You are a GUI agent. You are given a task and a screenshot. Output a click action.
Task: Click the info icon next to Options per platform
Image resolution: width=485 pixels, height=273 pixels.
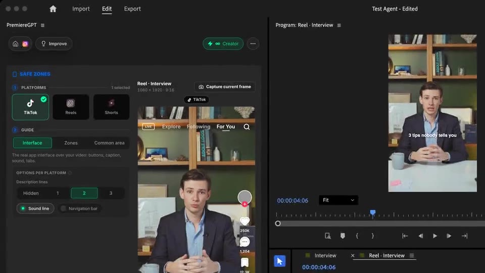point(70,173)
